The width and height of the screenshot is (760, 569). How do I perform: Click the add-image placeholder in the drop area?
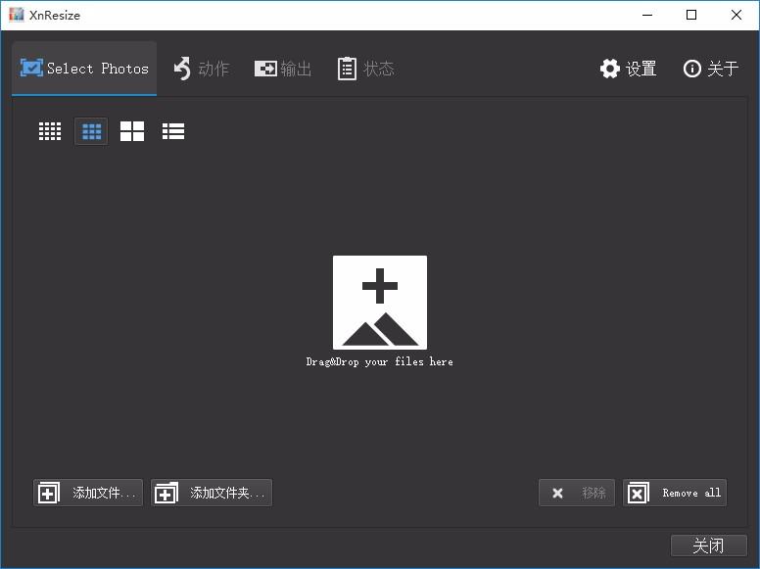point(380,303)
